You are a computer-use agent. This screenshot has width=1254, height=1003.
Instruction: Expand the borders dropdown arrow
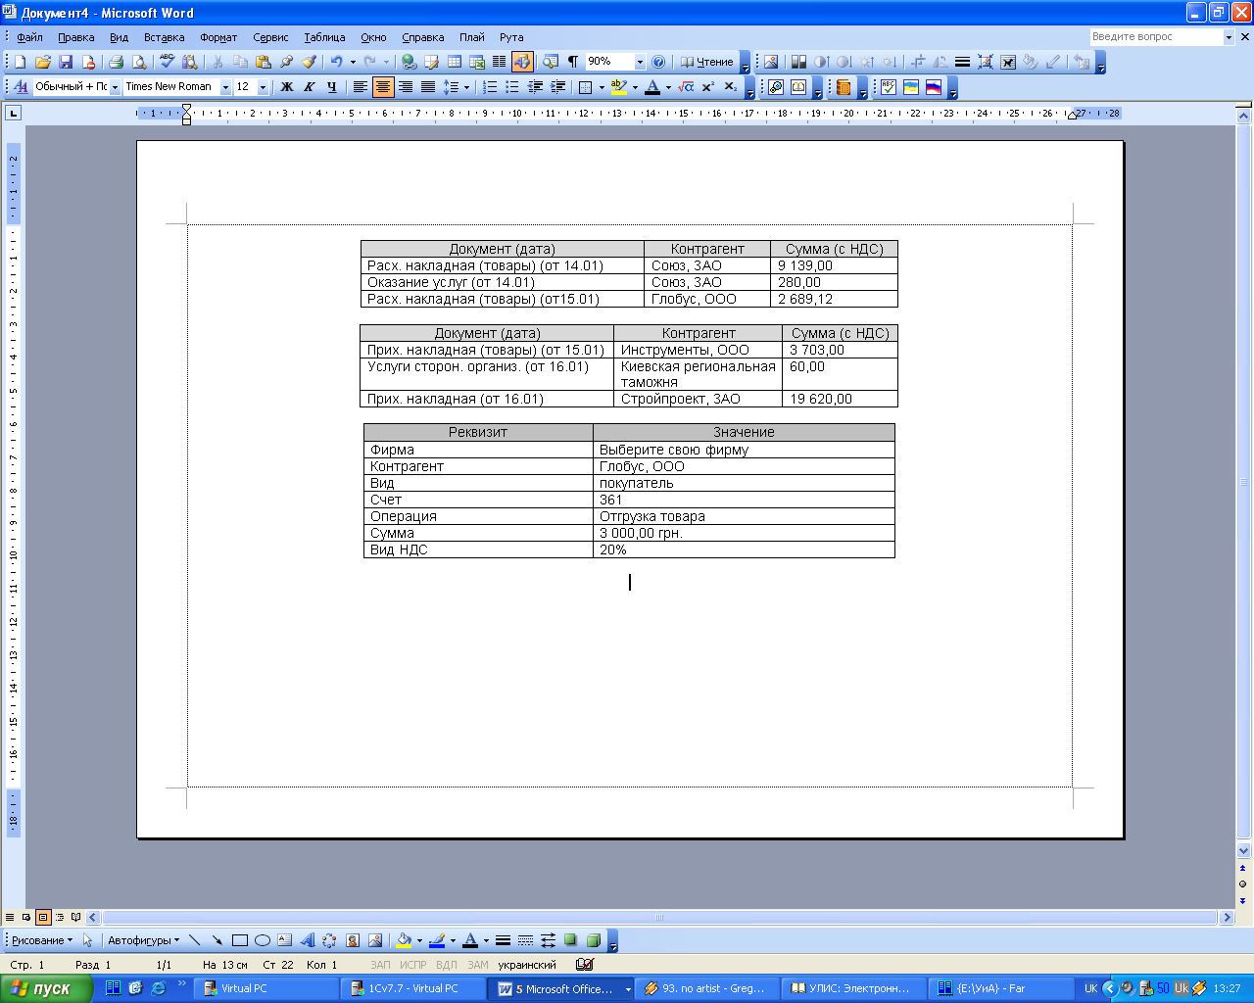[x=602, y=87]
